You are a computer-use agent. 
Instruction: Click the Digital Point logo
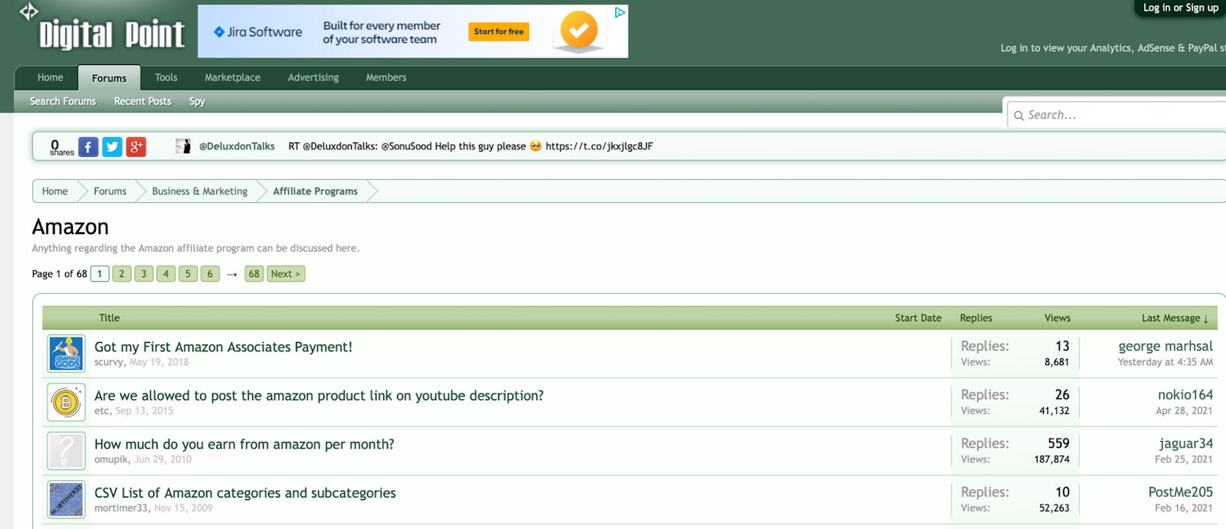102,28
